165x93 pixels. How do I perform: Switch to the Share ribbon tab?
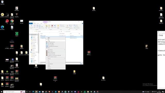(38, 24)
